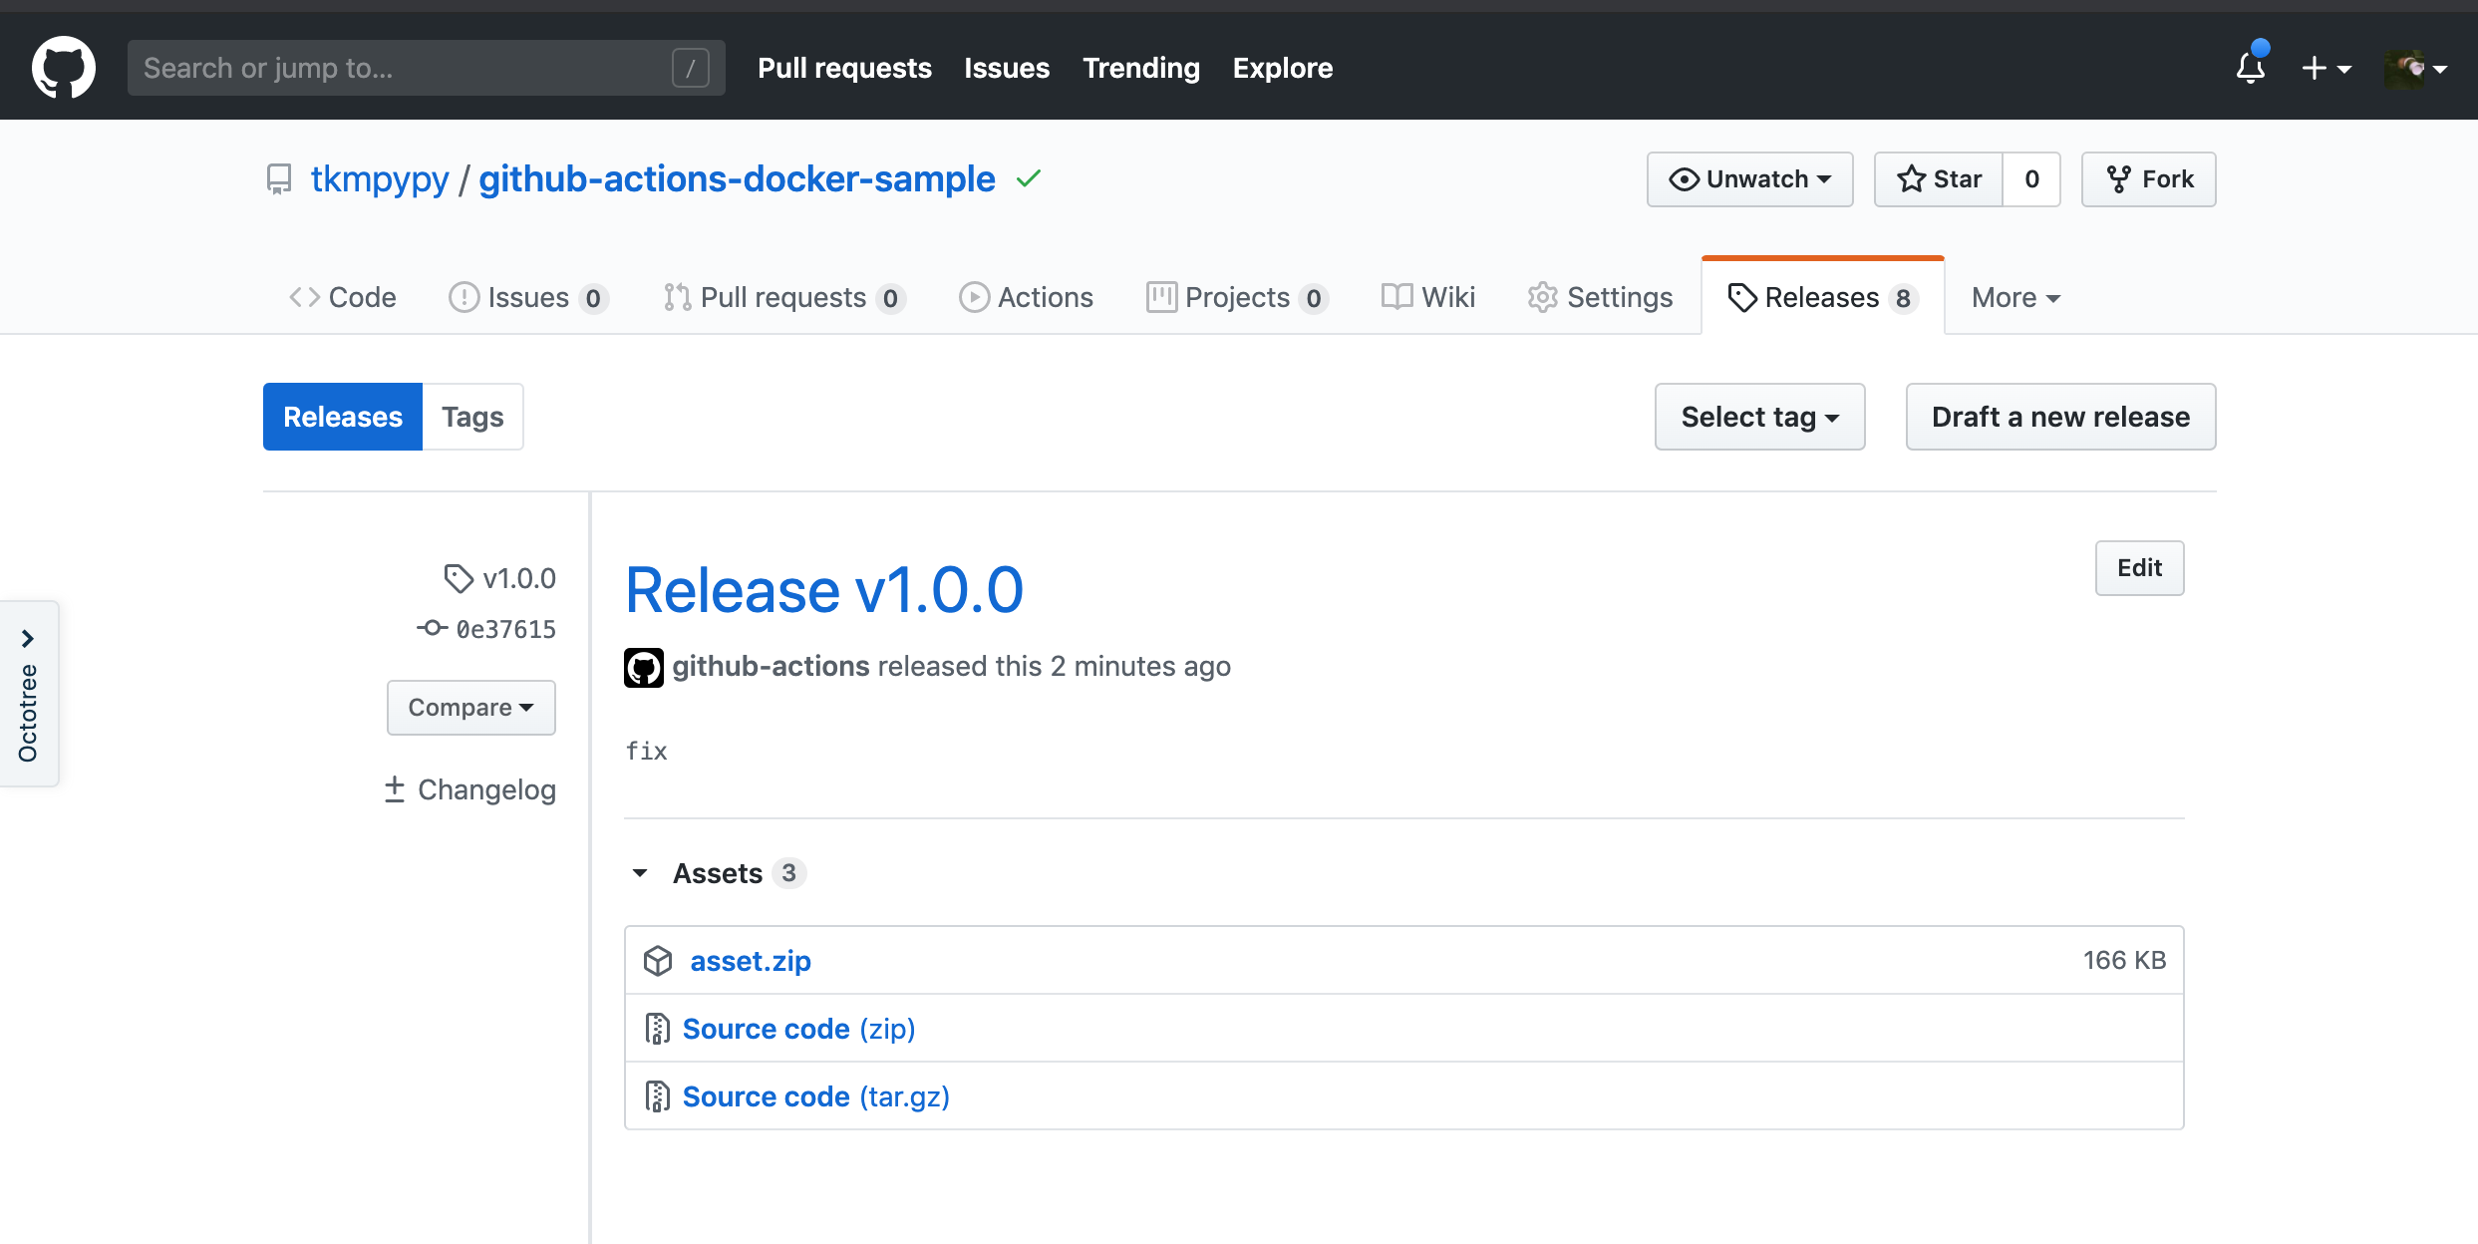Click the GitHub Octocat logo
This screenshot has width=2478, height=1244.
point(64,68)
